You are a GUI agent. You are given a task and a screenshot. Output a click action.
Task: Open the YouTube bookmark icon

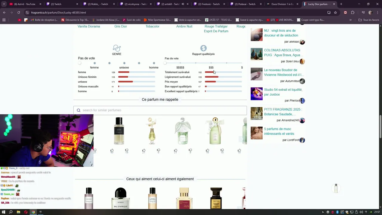coord(19,20)
